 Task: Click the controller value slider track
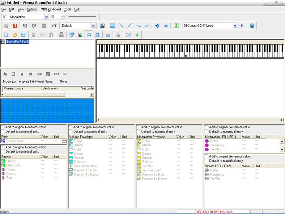pyautogui.click(x=82, y=17)
